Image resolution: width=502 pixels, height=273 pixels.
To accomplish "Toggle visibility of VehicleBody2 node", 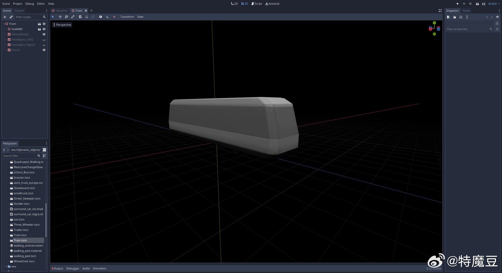I will tap(44, 34).
